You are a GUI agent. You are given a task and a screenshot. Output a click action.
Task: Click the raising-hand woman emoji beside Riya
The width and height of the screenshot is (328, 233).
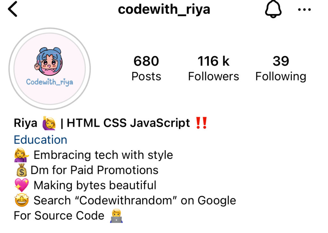pos(49,123)
